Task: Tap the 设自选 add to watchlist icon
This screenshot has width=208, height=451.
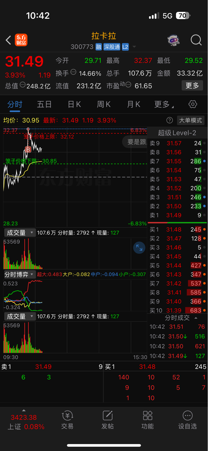Action: coord(187,419)
